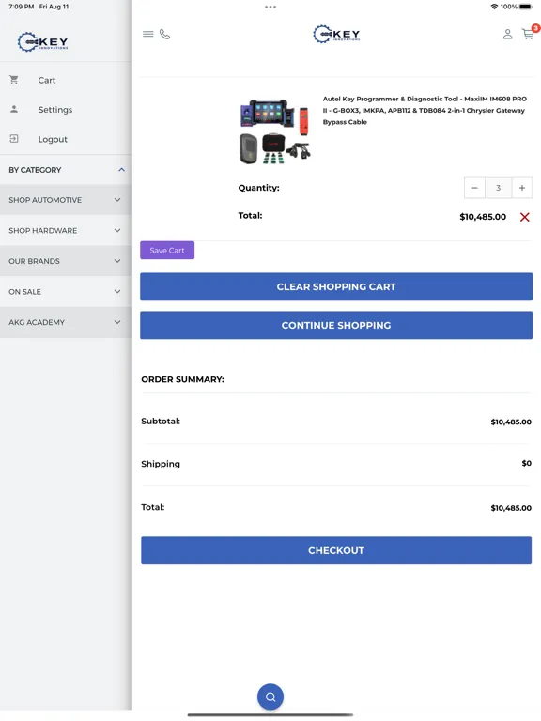Screen dimensions: 541x721
Task: Expand SHOP HARDWARE category
Action: 66,230
